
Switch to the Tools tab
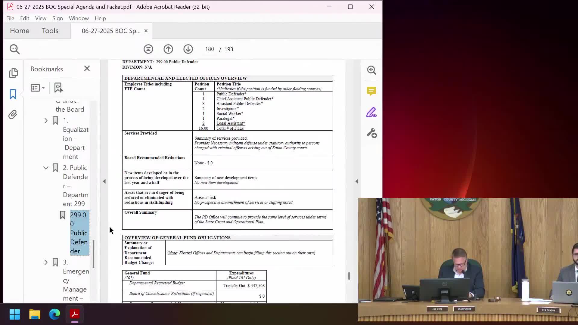(50, 31)
